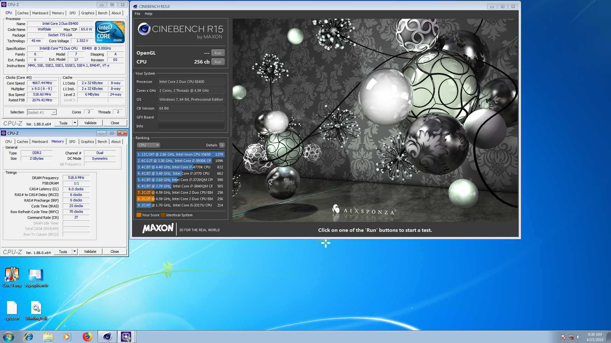Click Validate in top CPU-Z window
This screenshot has height=343, width=611.
tap(90, 123)
